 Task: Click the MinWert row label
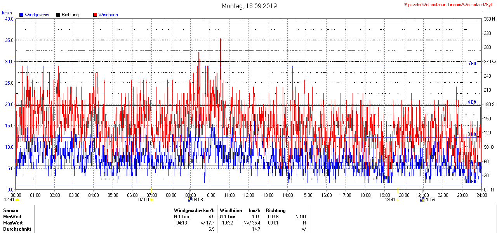click(12, 217)
